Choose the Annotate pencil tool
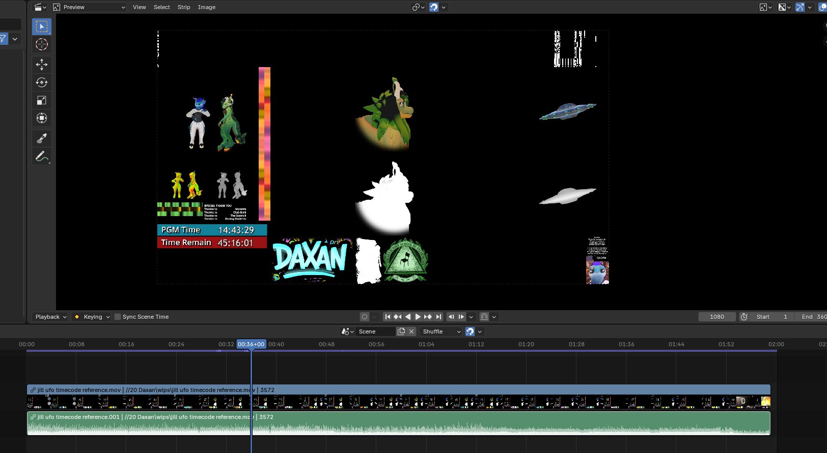This screenshot has width=827, height=453. tap(42, 156)
